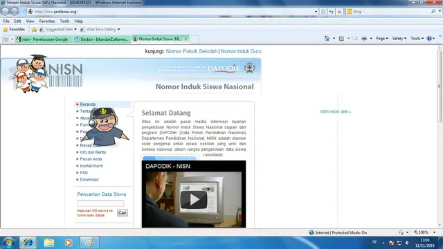This screenshot has height=249, width=443.
Task: Open the Beranda sidebar link
Action: point(88,104)
